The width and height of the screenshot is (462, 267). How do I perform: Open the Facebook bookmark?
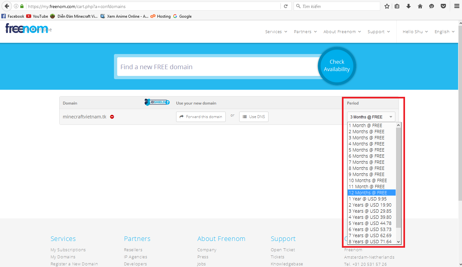(13, 16)
